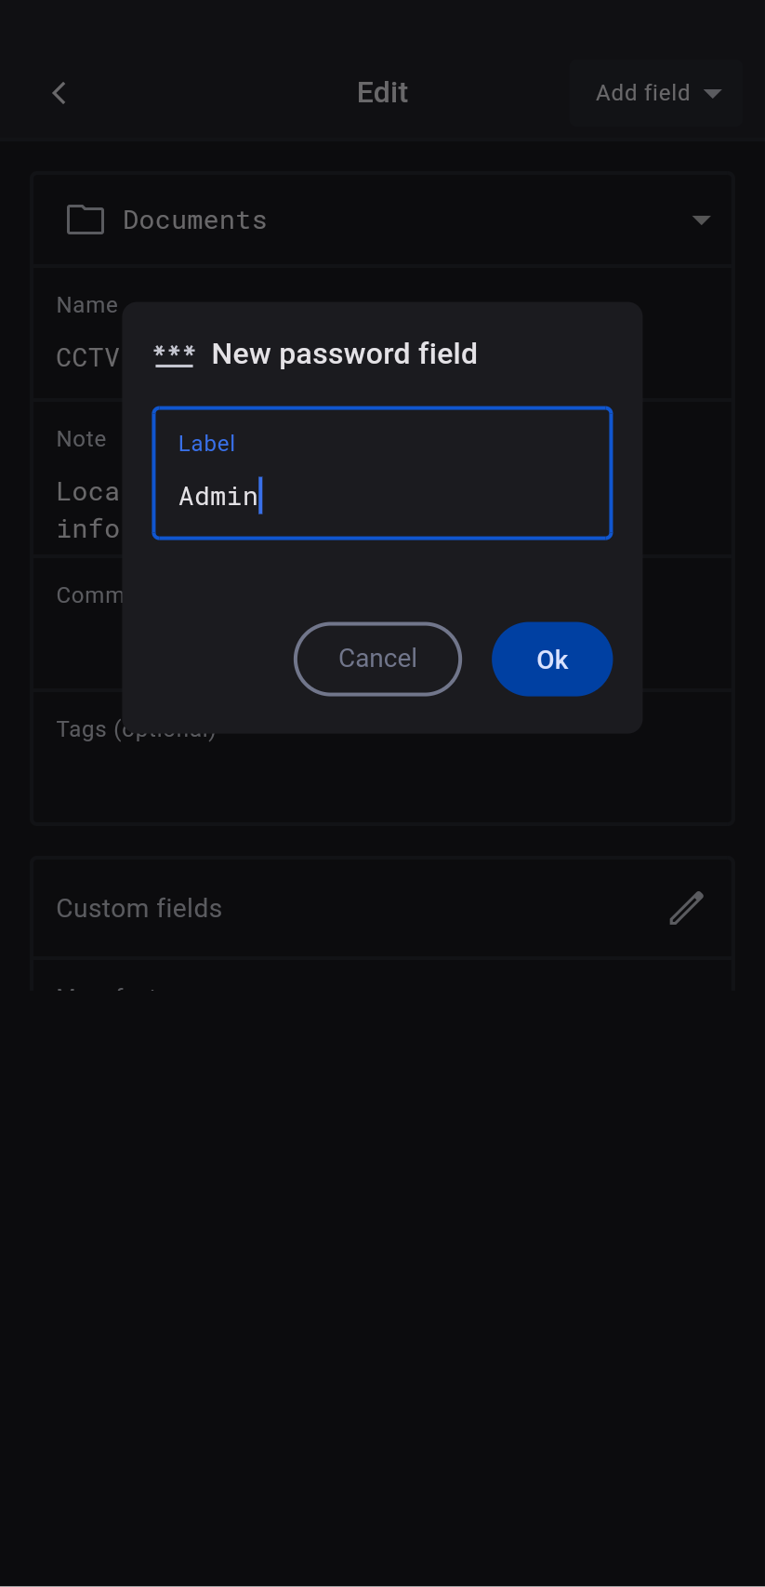
Task: Tap the back arrow icon
Action: (59, 93)
